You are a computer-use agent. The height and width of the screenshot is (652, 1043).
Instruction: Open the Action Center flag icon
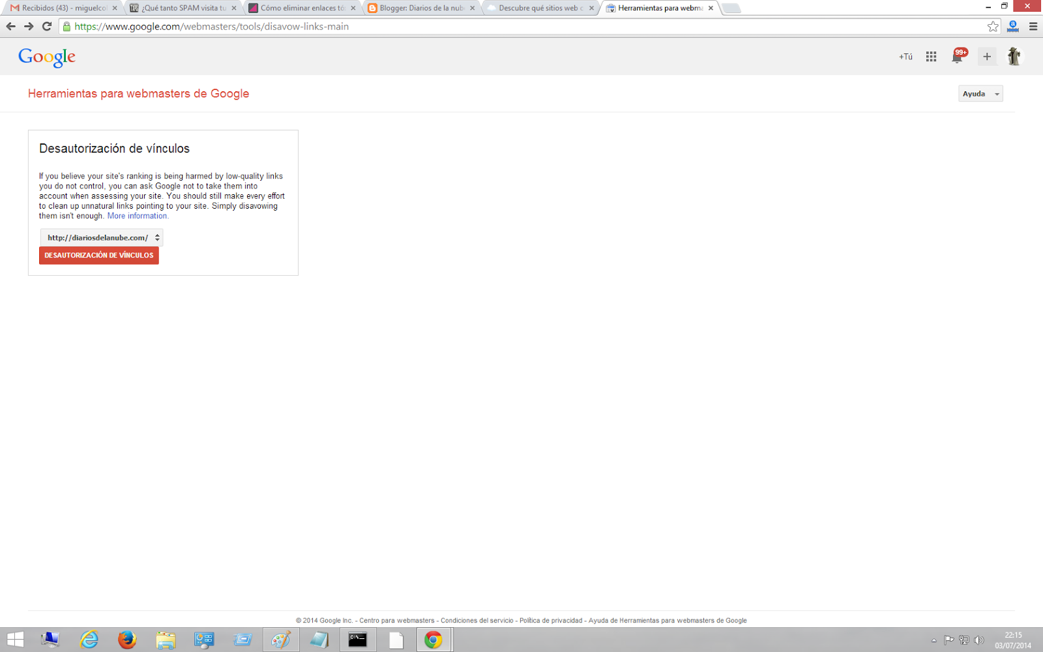point(949,640)
